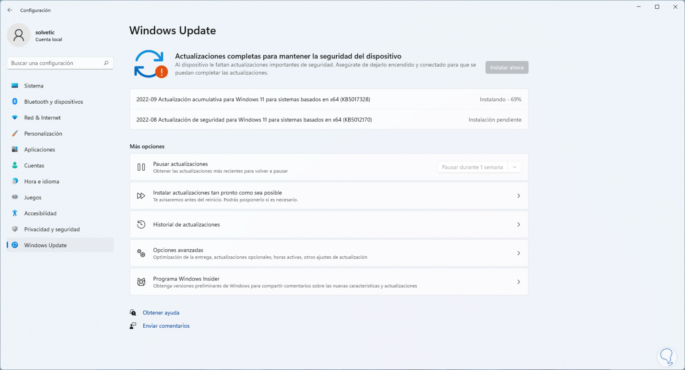Click the Bluetooth y dispositivos icon
This screenshot has width=685, height=370.
[x=15, y=102]
